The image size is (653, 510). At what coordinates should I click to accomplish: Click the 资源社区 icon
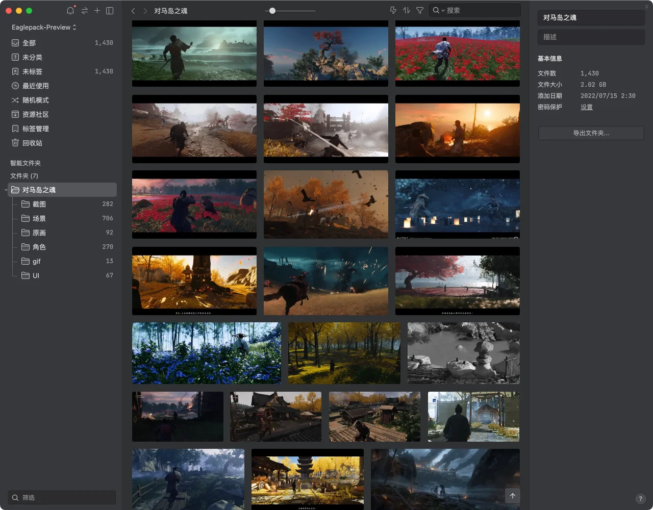point(15,114)
